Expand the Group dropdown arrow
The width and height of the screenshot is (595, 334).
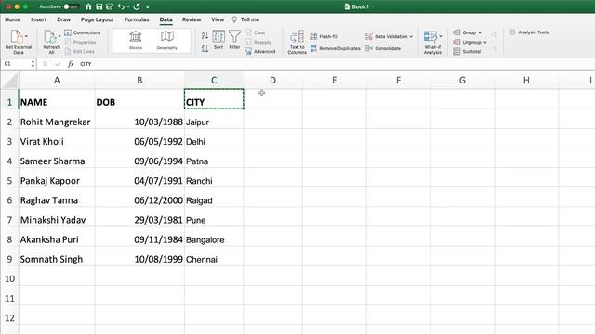480,33
